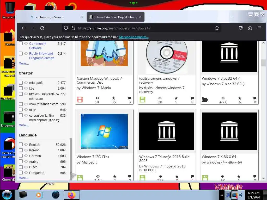267x200 pixels.
Task: Click the reviews bubble icon on Nanami Madobe card
Action: (x=130, y=98)
